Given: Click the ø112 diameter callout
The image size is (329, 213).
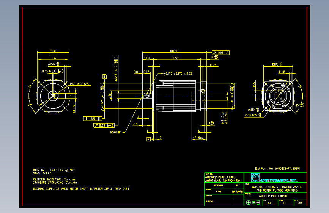Looking at the screenshot, I should 253,110.
